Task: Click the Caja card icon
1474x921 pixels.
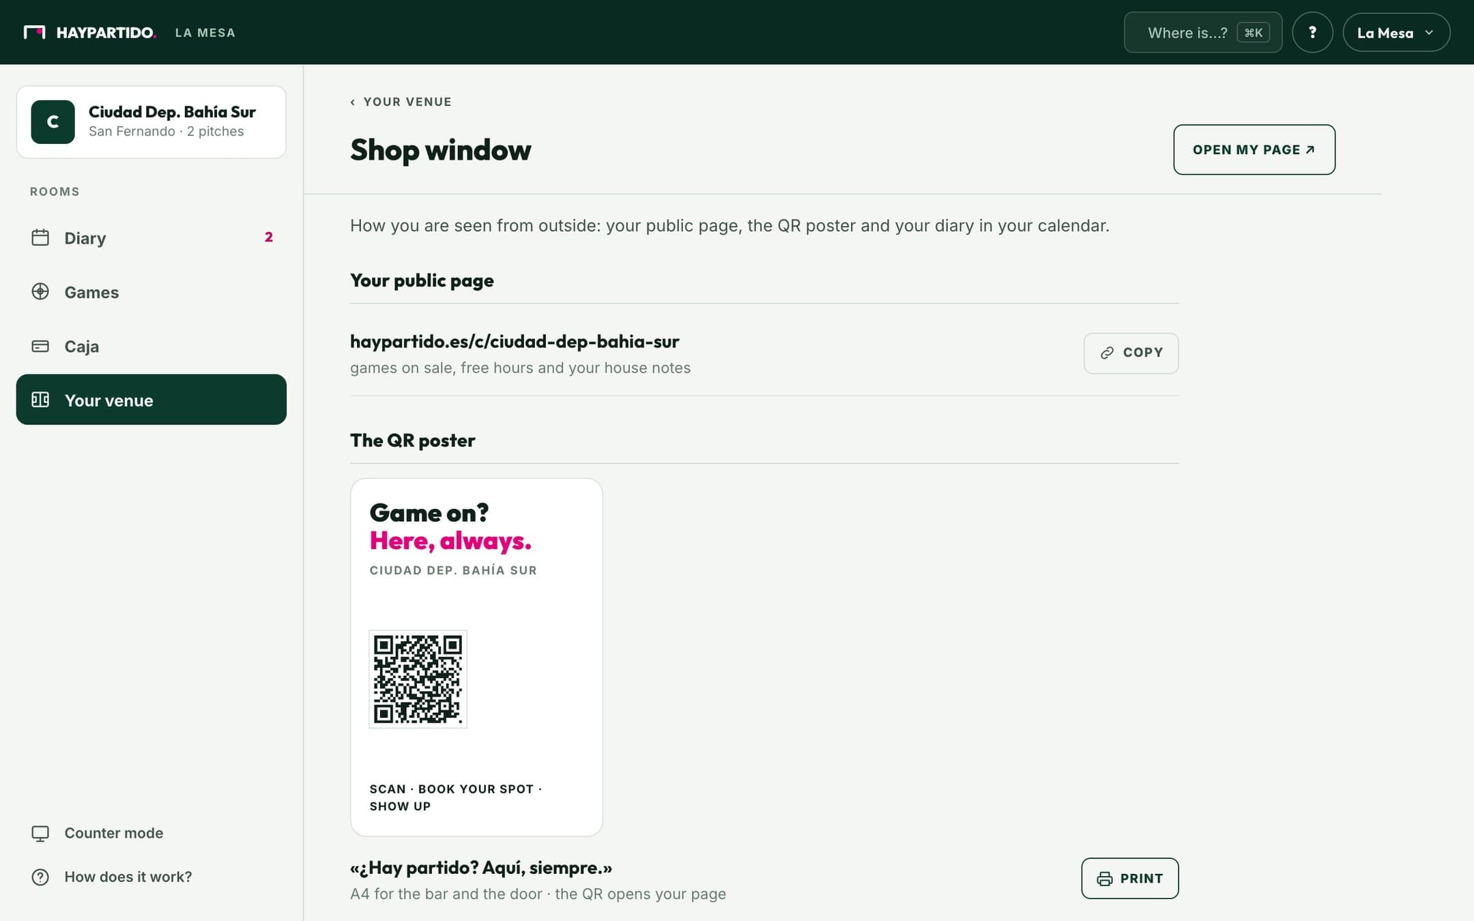Action: tap(40, 346)
